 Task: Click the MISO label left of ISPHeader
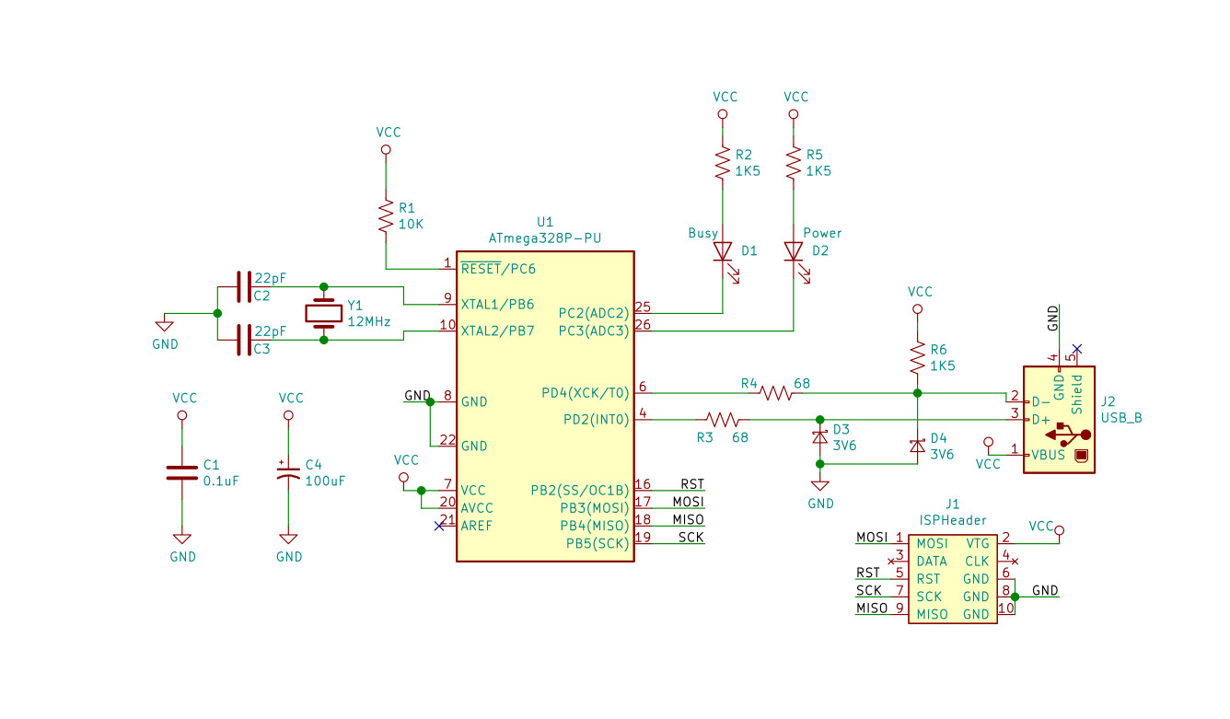click(x=872, y=608)
